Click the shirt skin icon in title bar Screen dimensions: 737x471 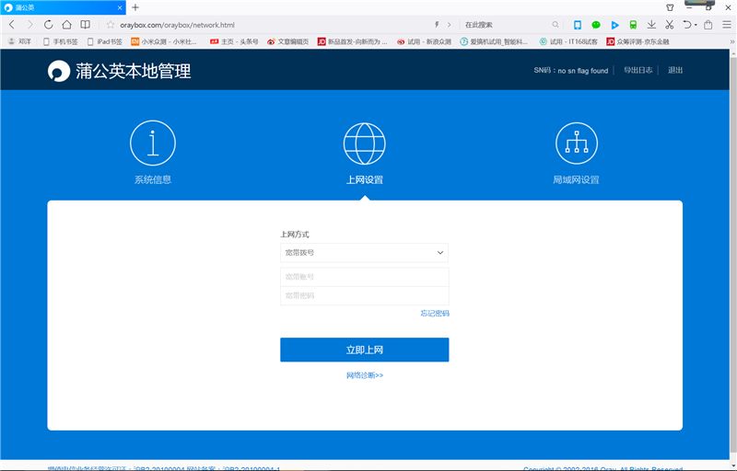click(x=671, y=7)
